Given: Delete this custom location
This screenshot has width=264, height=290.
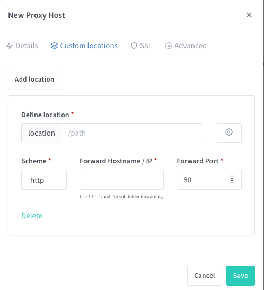Looking at the screenshot, I should click(x=32, y=216).
